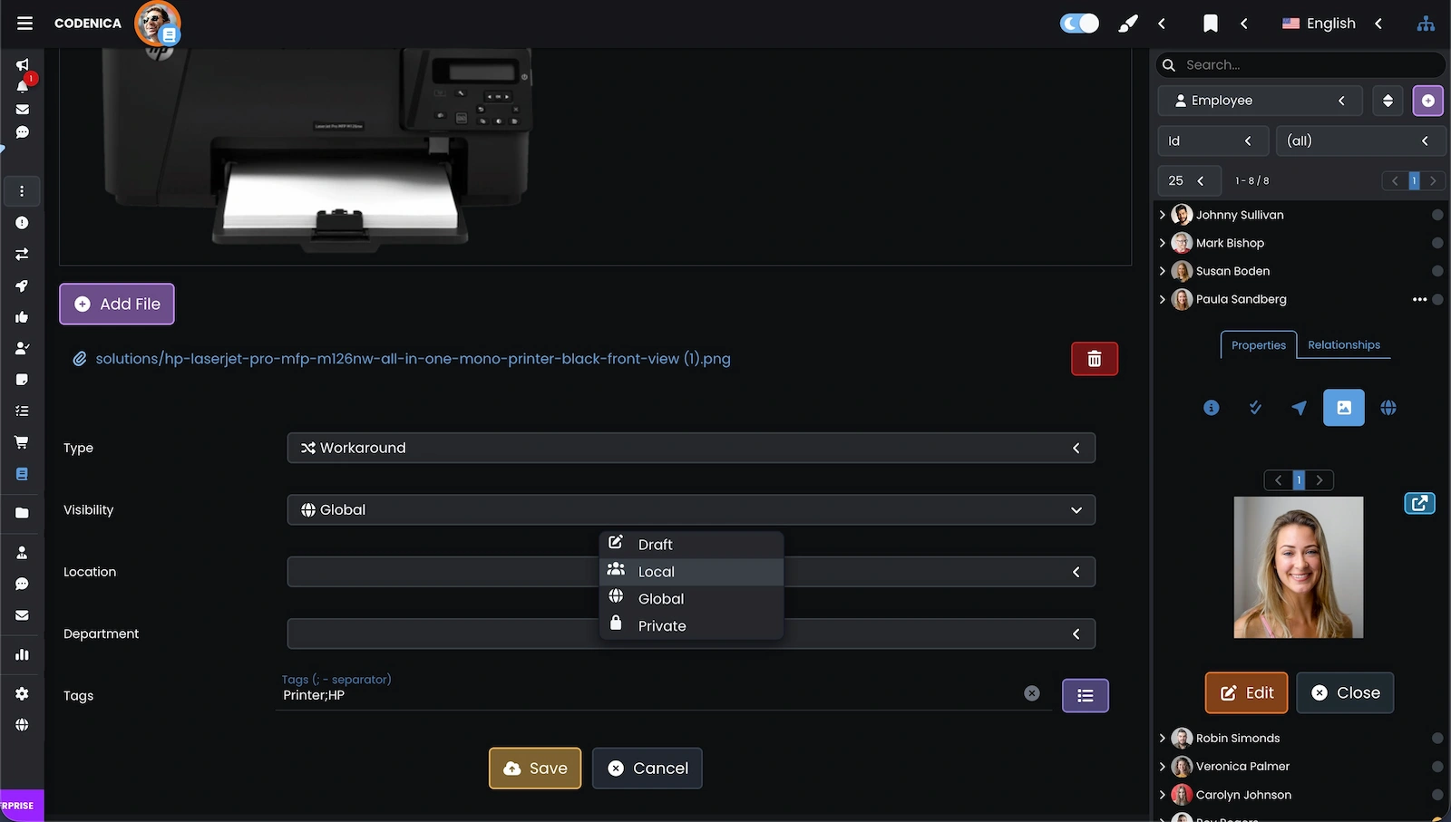Expand the Paula Sandberg tree entry
The image size is (1451, 822).
pos(1163,299)
